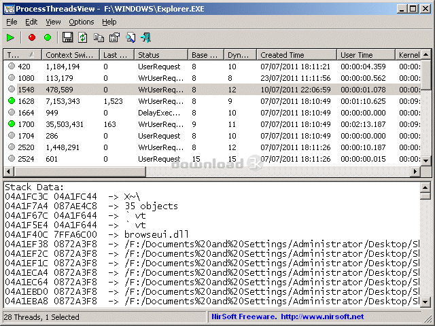The image size is (435, 326).
Task: Click the green play arrow toolbar icon
Action: tap(10, 37)
